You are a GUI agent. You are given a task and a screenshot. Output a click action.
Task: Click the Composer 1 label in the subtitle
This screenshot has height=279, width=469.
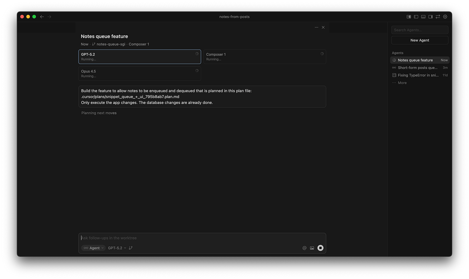point(139,44)
